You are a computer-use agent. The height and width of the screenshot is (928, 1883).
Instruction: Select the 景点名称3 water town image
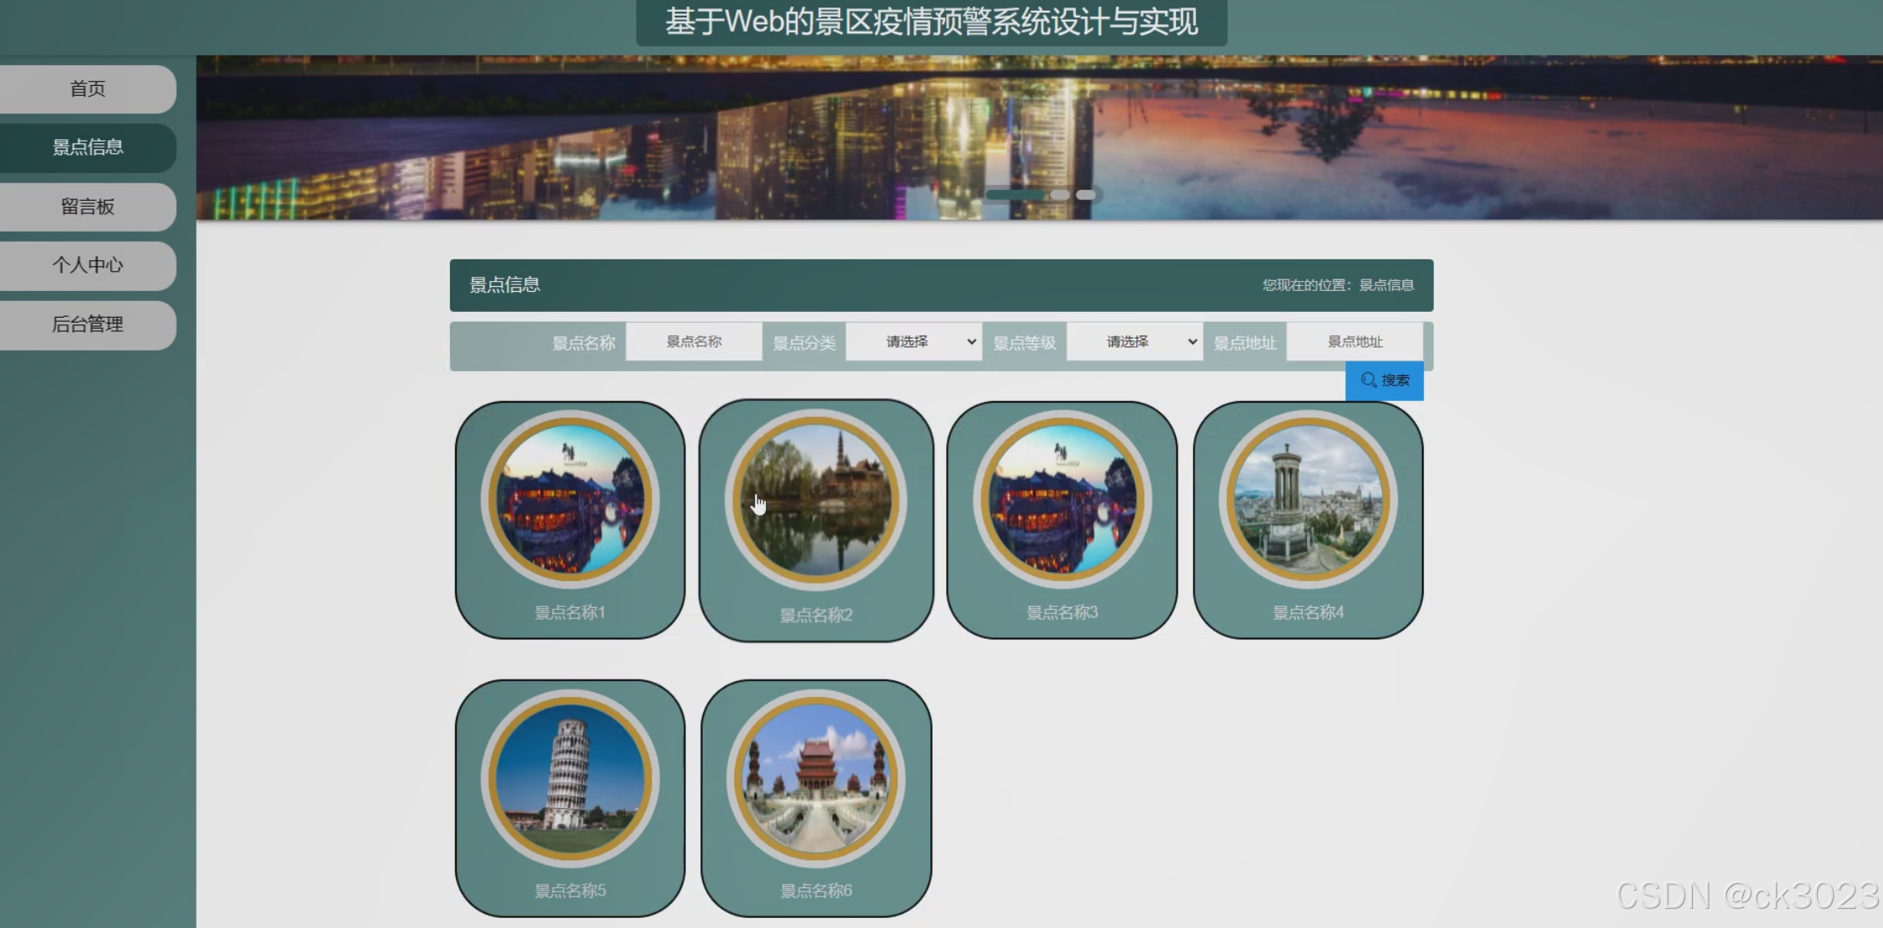[x=1062, y=500]
